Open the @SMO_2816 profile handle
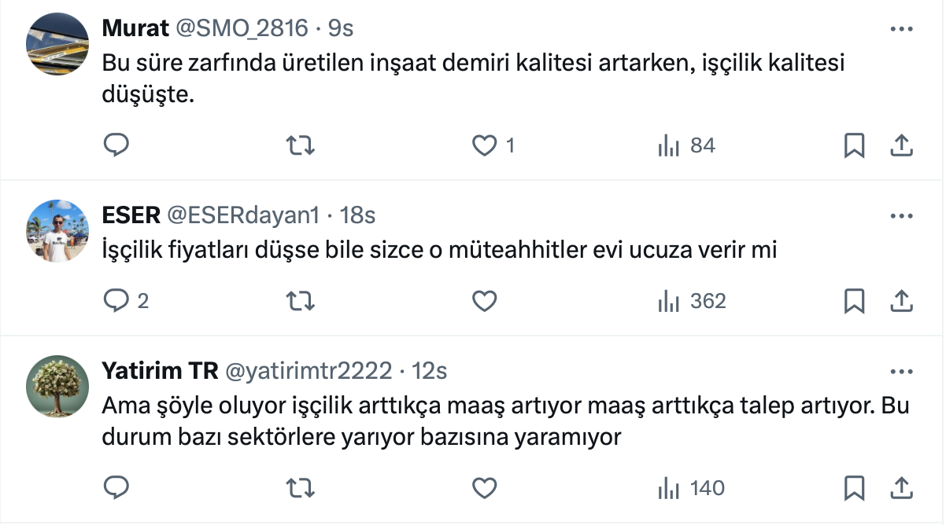The width and height of the screenshot is (946, 525). (241, 28)
